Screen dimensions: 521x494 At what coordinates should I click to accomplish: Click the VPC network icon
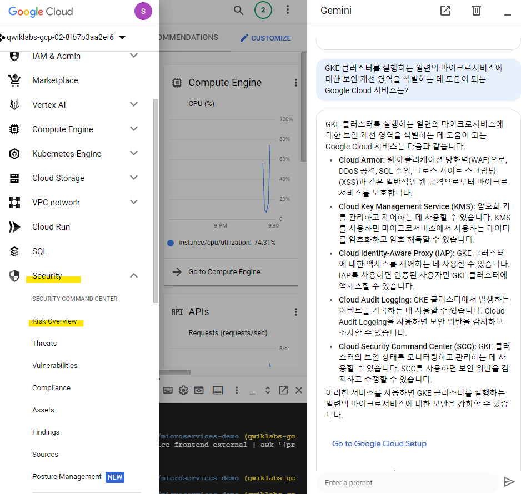pos(14,203)
